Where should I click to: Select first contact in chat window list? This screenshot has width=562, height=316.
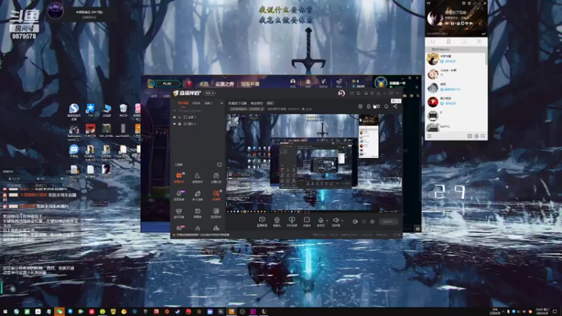tap(455, 59)
